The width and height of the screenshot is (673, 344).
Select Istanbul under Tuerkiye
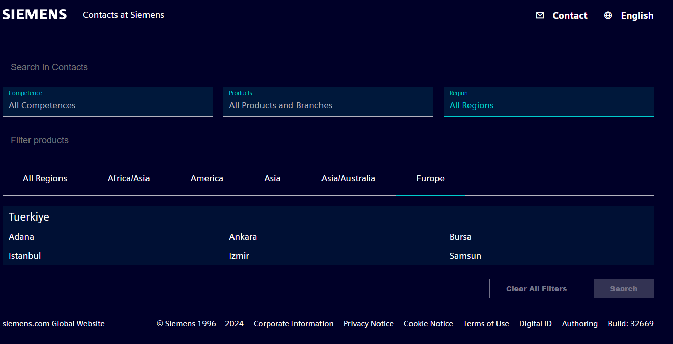[x=25, y=256]
